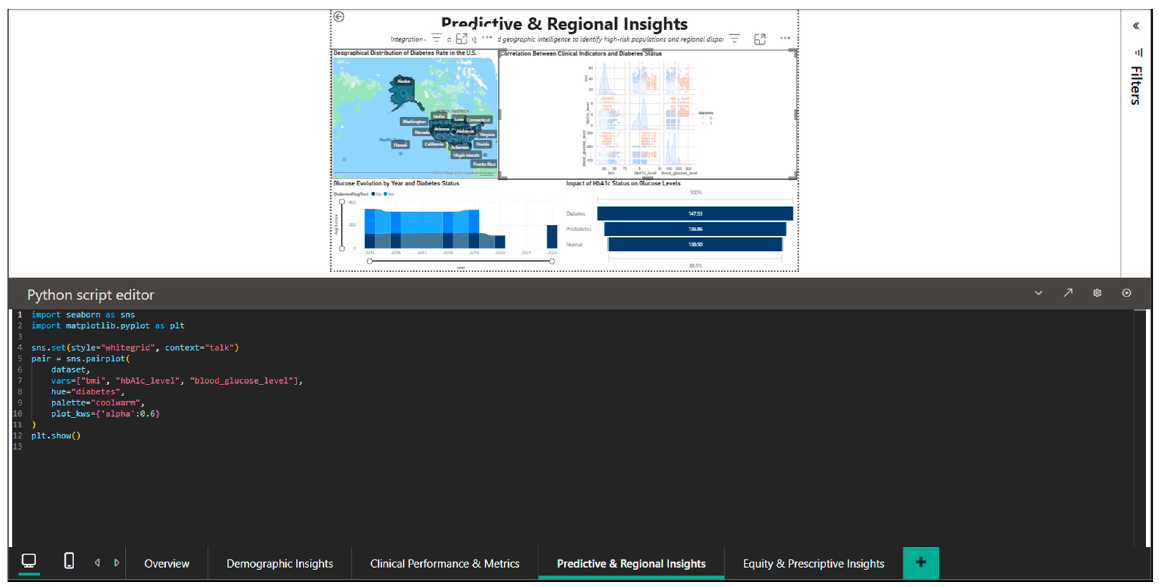
Task: Open the Demographic Insights page tab
Action: (x=280, y=563)
